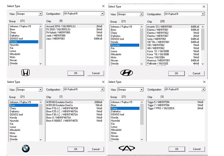The image size is (224, 156).
Task: Click the Hyundai logo icon
Action: coord(126,73)
